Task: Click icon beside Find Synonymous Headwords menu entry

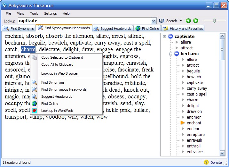Action: [x=34, y=89]
